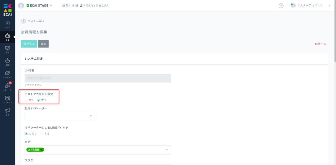Image resolution: width=336 pixels, height=165 pixels.
Task: Click the 保存する save button
Action: (29, 44)
